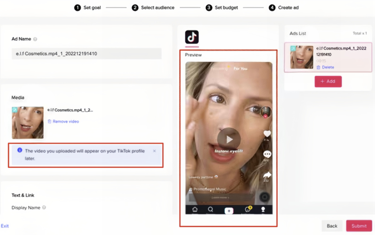This screenshot has height=235, width=375.
Task: Dismiss the TikTok profile upload notice
Action: point(155,151)
